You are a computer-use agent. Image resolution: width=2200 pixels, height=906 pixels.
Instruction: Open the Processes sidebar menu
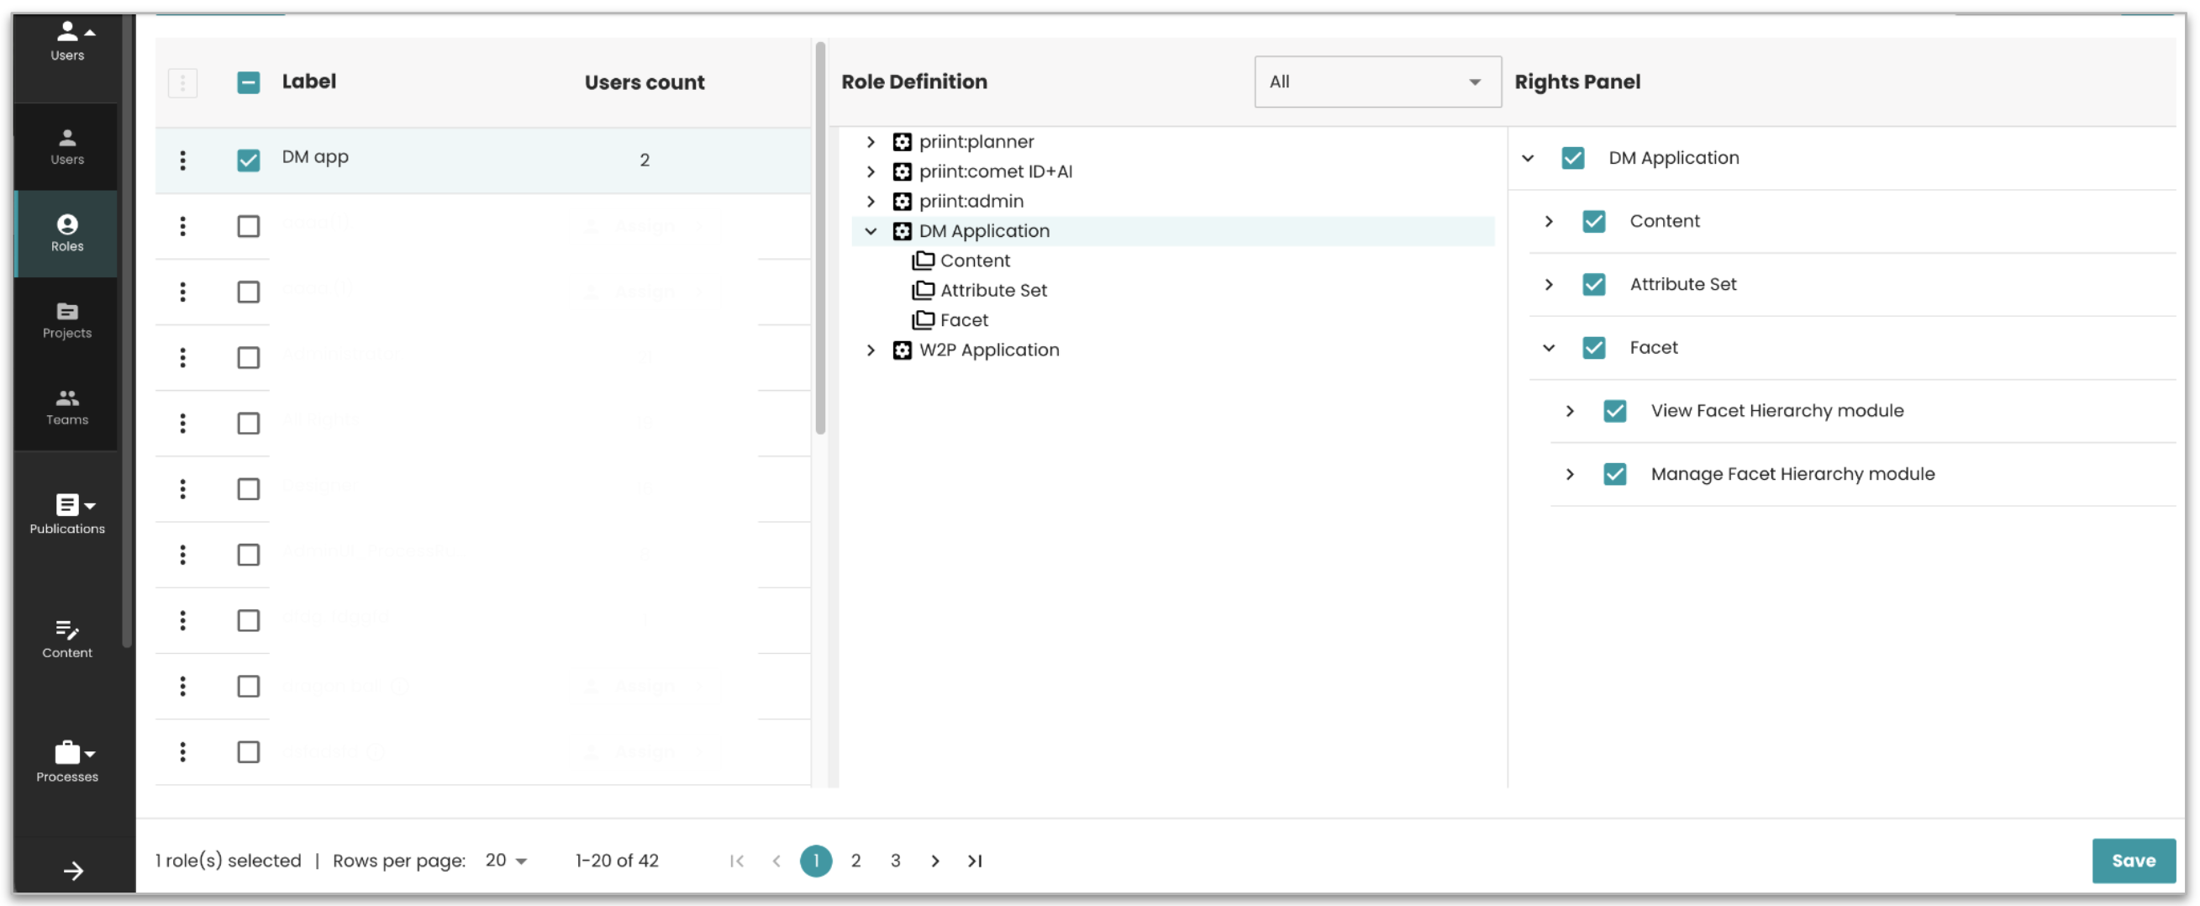(66, 761)
